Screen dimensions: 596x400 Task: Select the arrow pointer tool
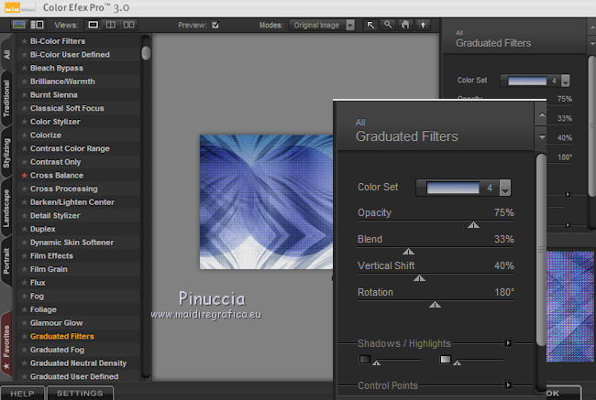[371, 25]
